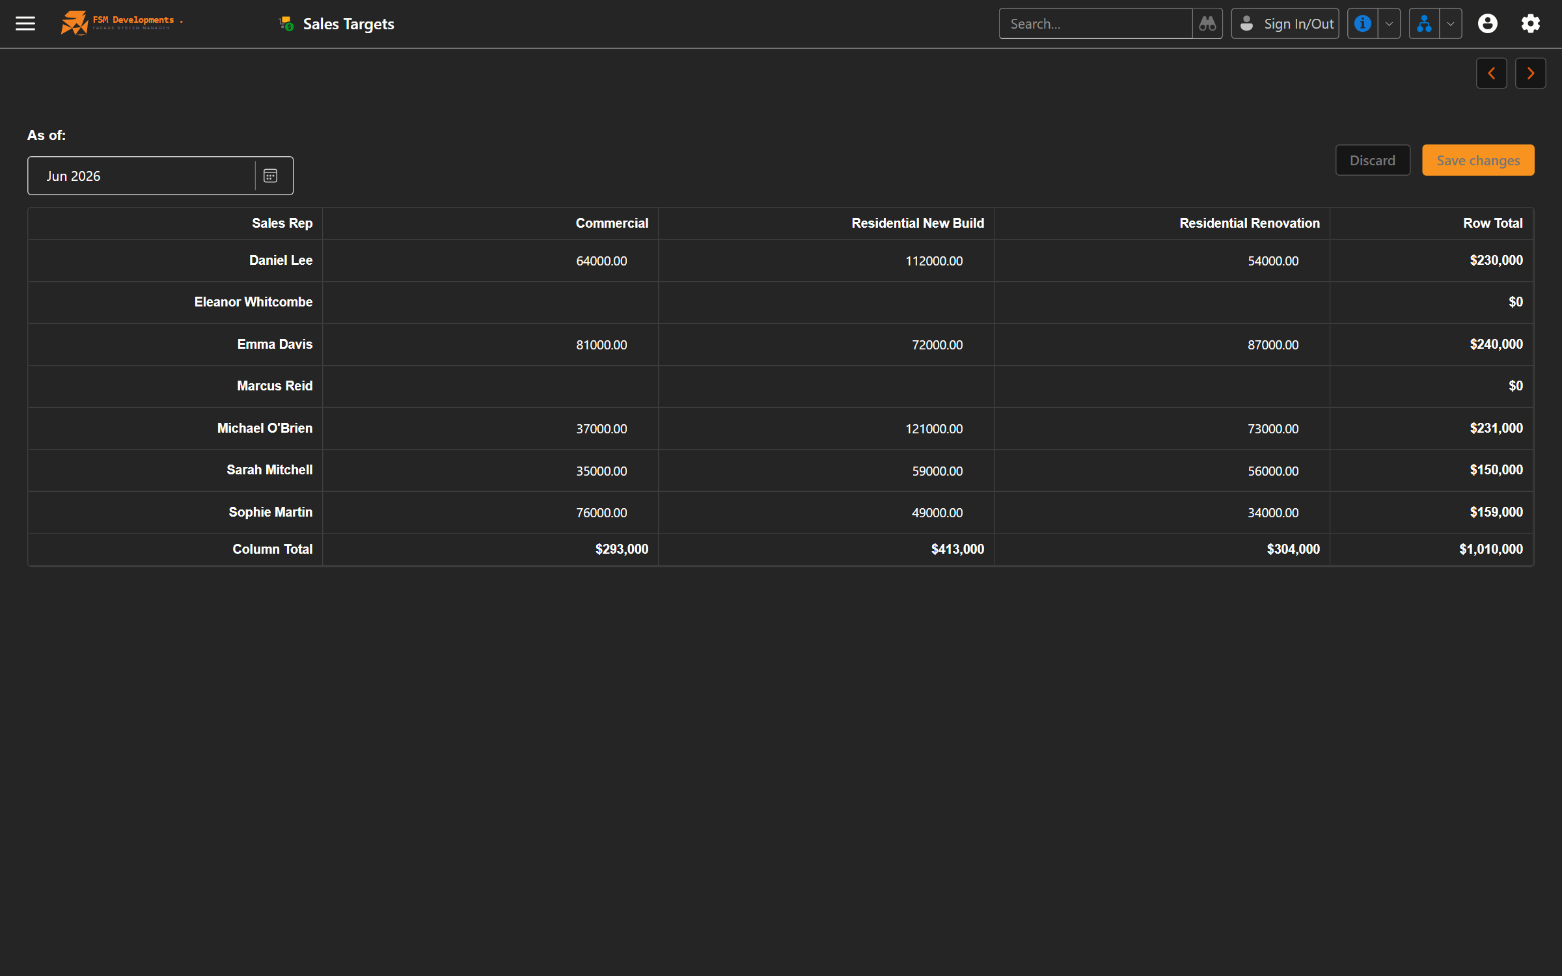Click Sophie Martin's row total $159,000
1562x976 pixels.
click(1496, 512)
